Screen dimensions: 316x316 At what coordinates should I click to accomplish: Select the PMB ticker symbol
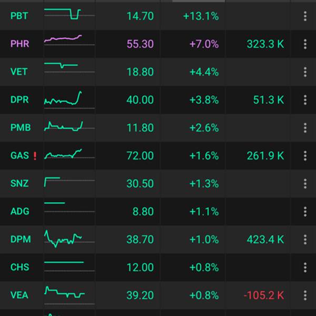pyautogui.click(x=21, y=127)
